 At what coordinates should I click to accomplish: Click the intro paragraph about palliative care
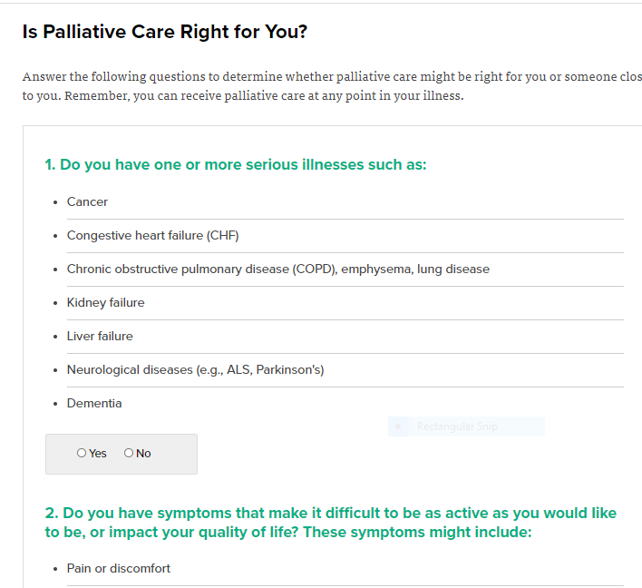332,86
